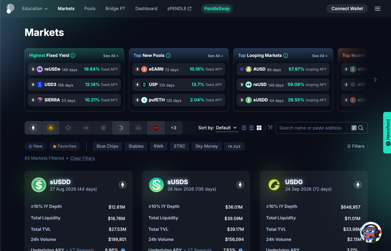See All in Highest Fixed Yield card

pos(111,56)
